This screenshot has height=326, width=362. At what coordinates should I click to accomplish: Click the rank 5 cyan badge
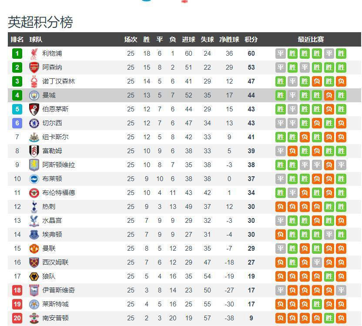[x=17, y=109]
